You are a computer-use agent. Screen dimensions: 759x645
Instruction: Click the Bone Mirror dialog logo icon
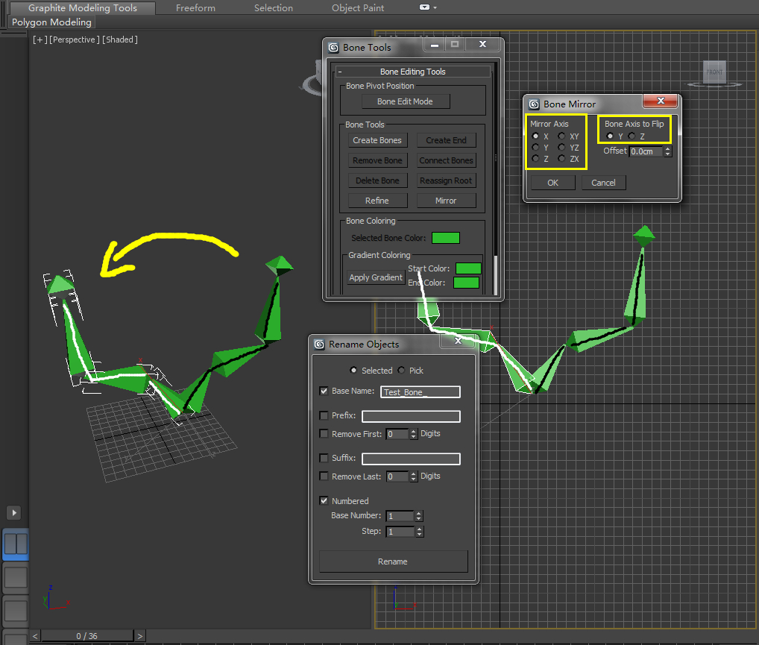534,104
